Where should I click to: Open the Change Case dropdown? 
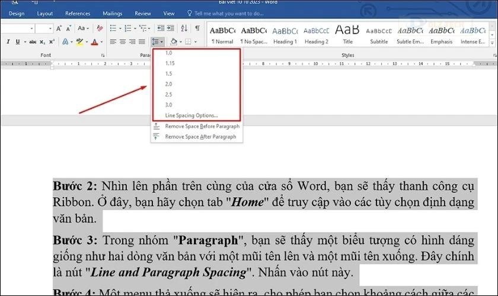pyautogui.click(x=84, y=28)
